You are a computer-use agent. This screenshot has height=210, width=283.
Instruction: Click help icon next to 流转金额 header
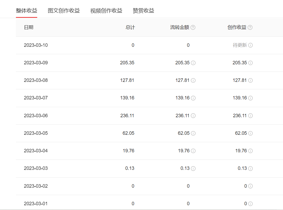coord(193,27)
